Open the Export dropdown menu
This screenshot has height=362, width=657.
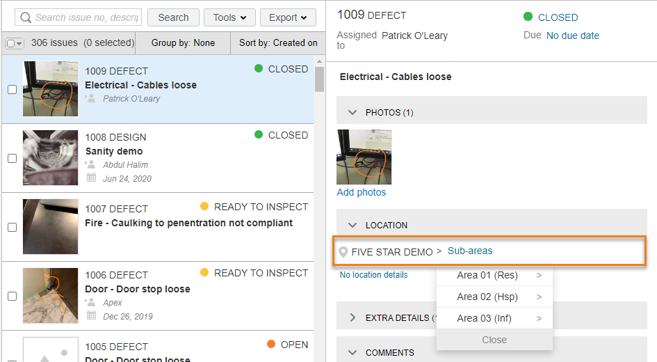coord(288,17)
